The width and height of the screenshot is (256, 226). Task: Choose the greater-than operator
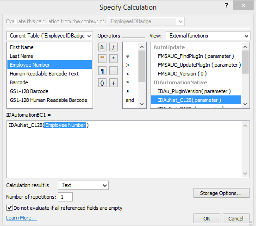(x=128, y=65)
